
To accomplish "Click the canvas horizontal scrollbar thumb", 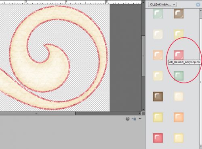I will (38, 114).
